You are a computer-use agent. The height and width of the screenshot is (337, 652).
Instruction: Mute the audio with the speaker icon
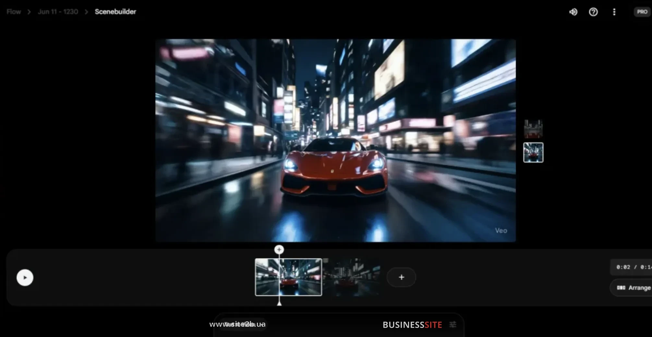pos(573,12)
